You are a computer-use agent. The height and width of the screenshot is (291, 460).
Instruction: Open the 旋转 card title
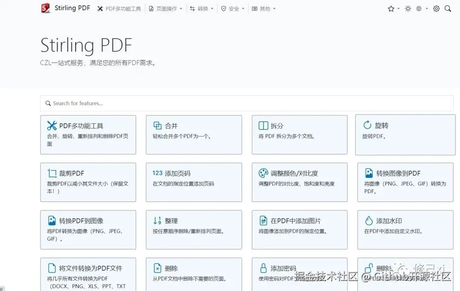click(x=382, y=126)
